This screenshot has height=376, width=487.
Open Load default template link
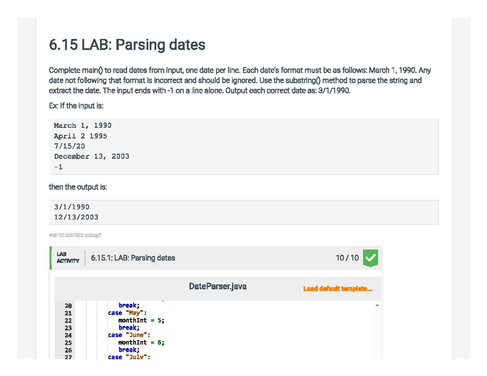[x=338, y=288]
